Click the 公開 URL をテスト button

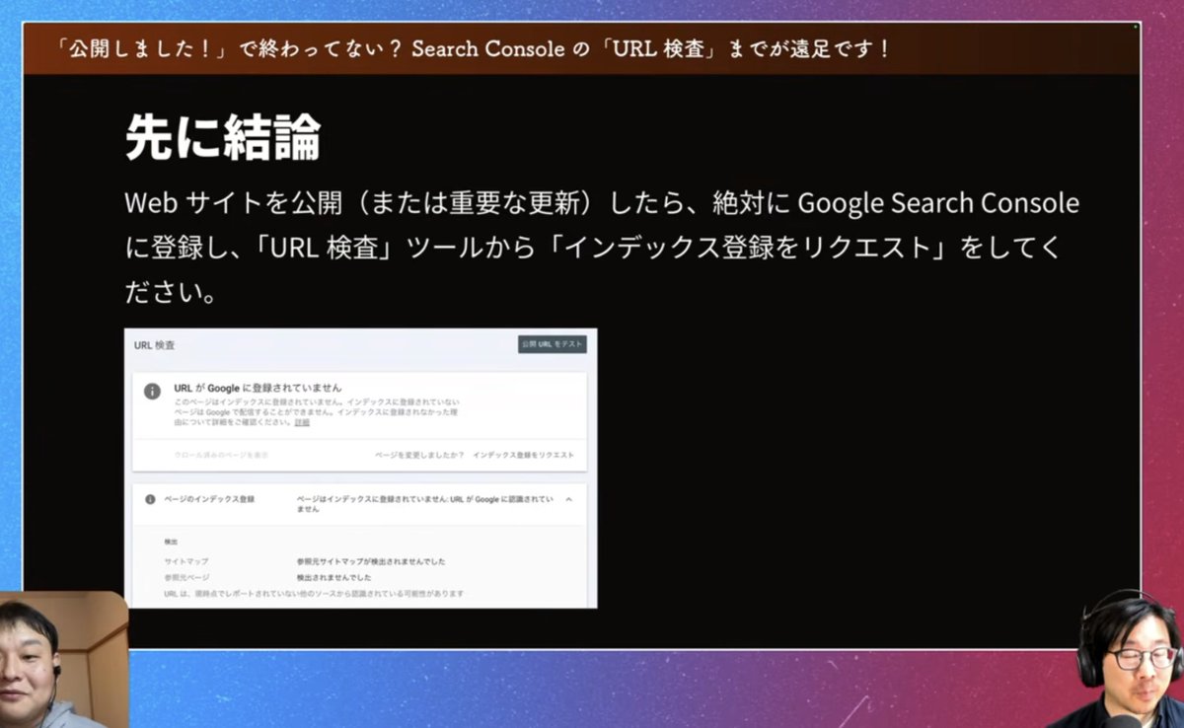pos(553,344)
